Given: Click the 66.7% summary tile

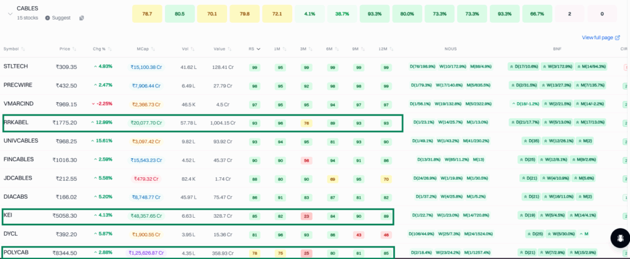Looking at the screenshot, I should (537, 14).
